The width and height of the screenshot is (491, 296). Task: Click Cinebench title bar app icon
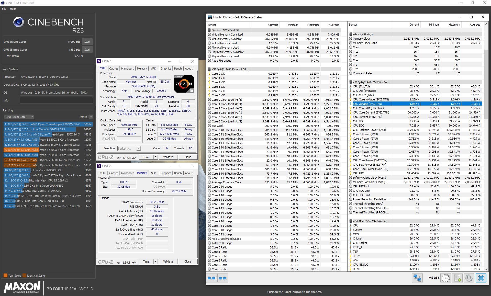(3, 3)
